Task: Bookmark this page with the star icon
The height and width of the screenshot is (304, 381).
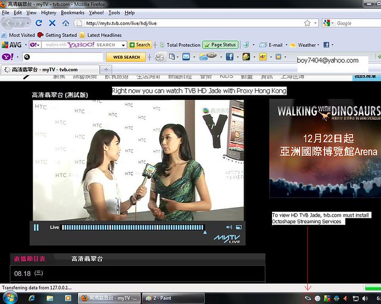Action: point(307,23)
